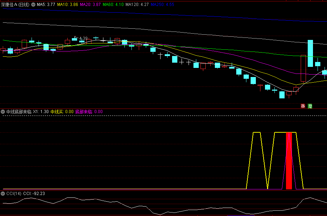Screen dimensions: 327x216
Task: Select the tallest solid cyan candlestick
Action: click(310, 53)
